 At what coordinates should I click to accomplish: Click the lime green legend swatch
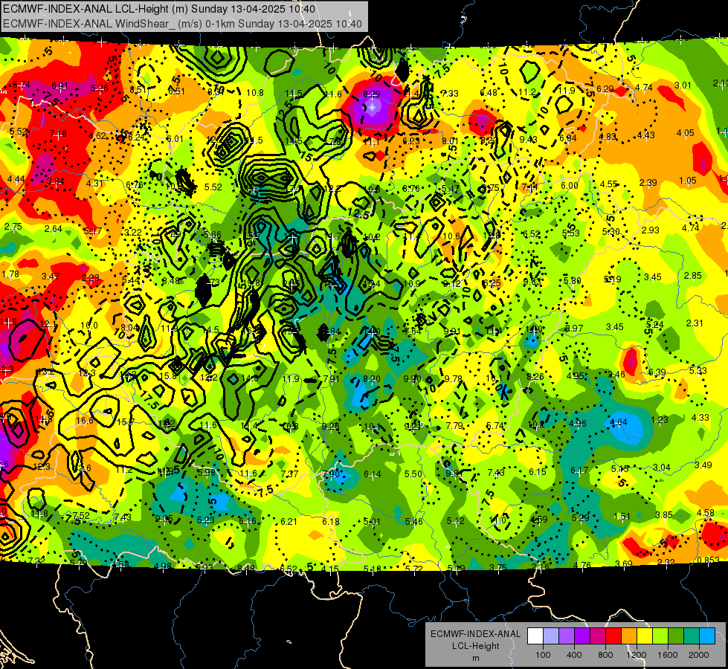click(660, 636)
